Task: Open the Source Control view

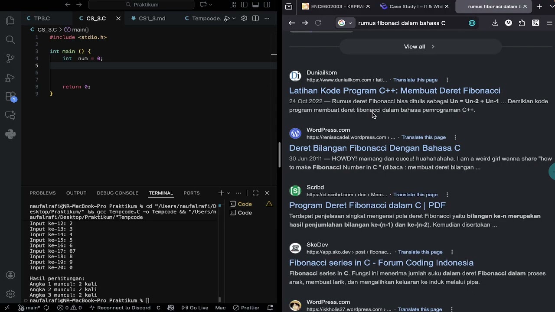Action: (x=10, y=58)
